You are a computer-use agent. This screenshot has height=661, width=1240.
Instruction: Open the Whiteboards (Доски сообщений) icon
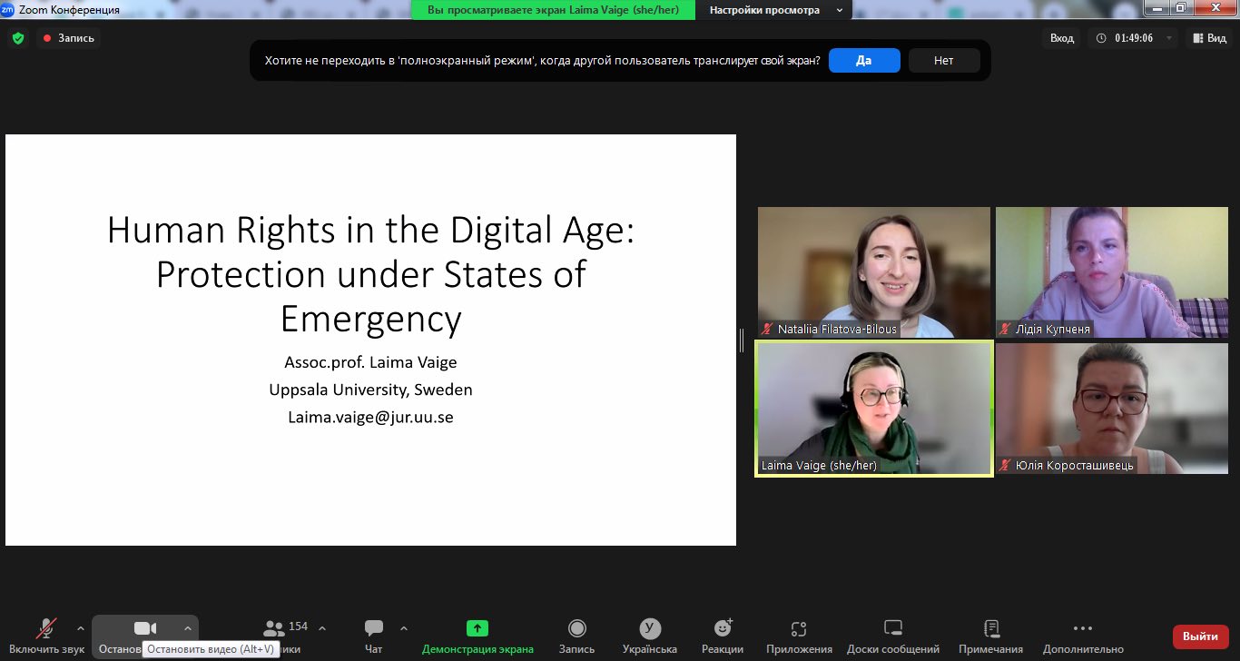pos(892,629)
